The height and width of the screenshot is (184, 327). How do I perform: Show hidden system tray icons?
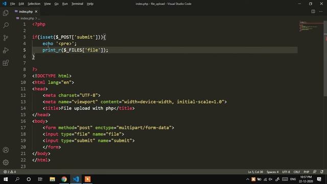[x=247, y=179]
